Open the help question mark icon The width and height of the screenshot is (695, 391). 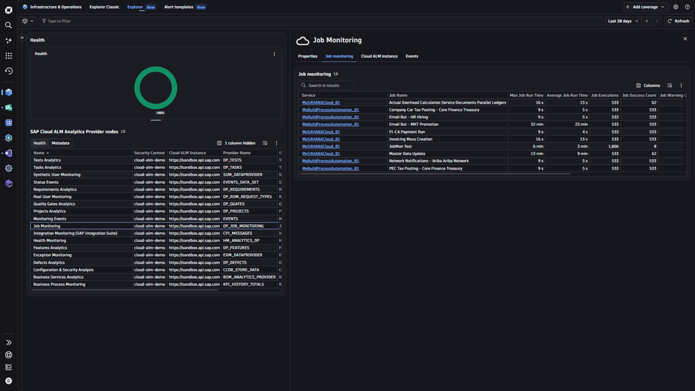click(687, 7)
